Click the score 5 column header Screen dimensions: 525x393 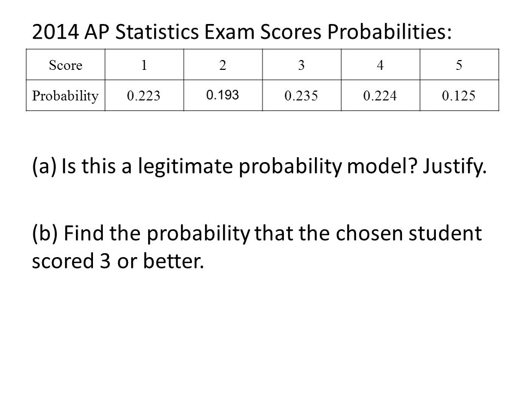click(459, 64)
